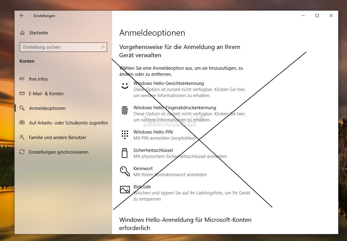Click the sync icon for Einstellungen synchronisieren
This screenshot has height=241, width=347.
click(x=22, y=152)
